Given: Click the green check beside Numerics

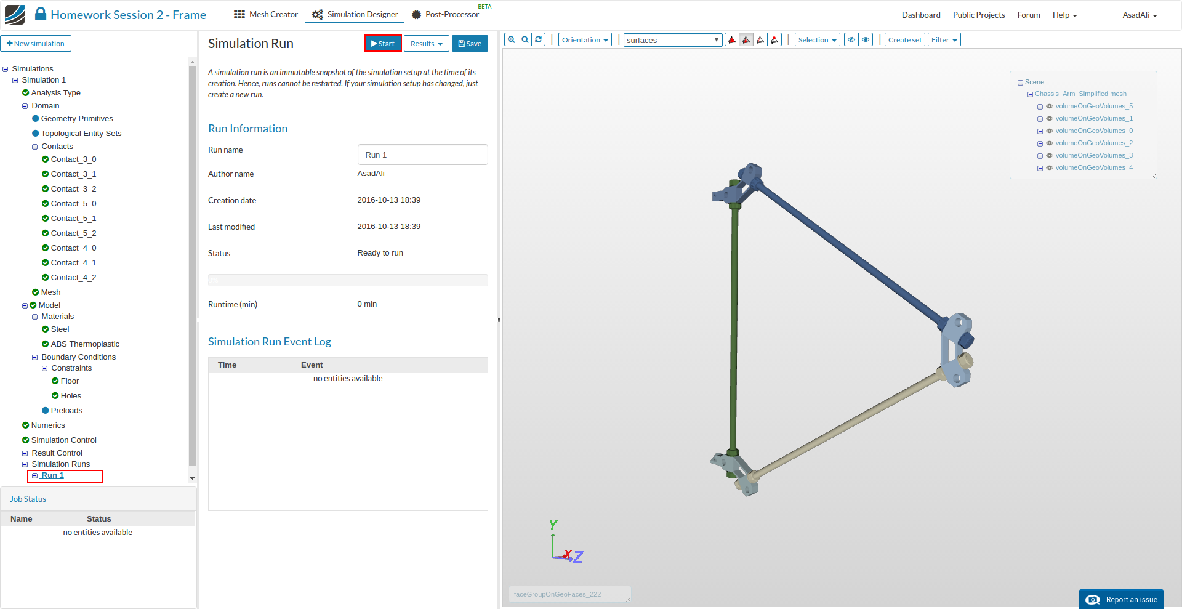Looking at the screenshot, I should coord(25,425).
